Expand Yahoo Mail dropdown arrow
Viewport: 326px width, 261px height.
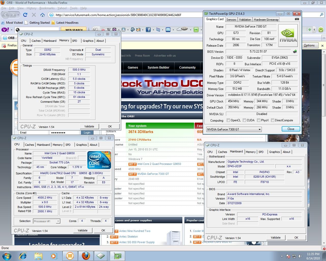[173, 30]
